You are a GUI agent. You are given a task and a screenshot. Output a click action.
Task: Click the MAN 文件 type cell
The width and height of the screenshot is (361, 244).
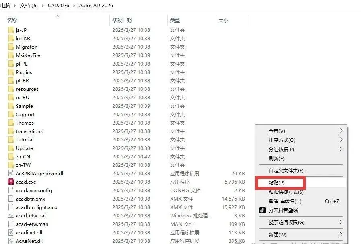click(x=182, y=224)
